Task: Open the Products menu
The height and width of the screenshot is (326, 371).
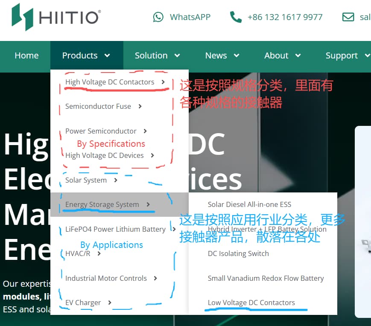Action: [80, 55]
